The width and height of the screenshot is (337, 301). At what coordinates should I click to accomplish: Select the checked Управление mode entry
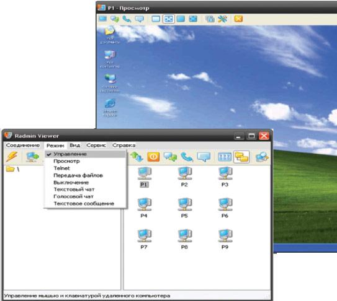[x=85, y=154]
